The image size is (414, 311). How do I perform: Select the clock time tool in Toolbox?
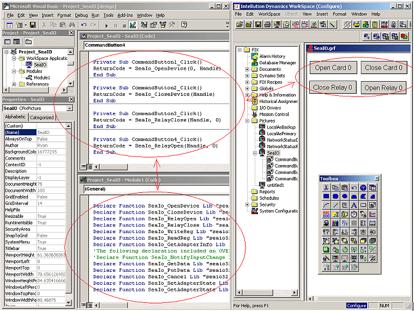354,214
